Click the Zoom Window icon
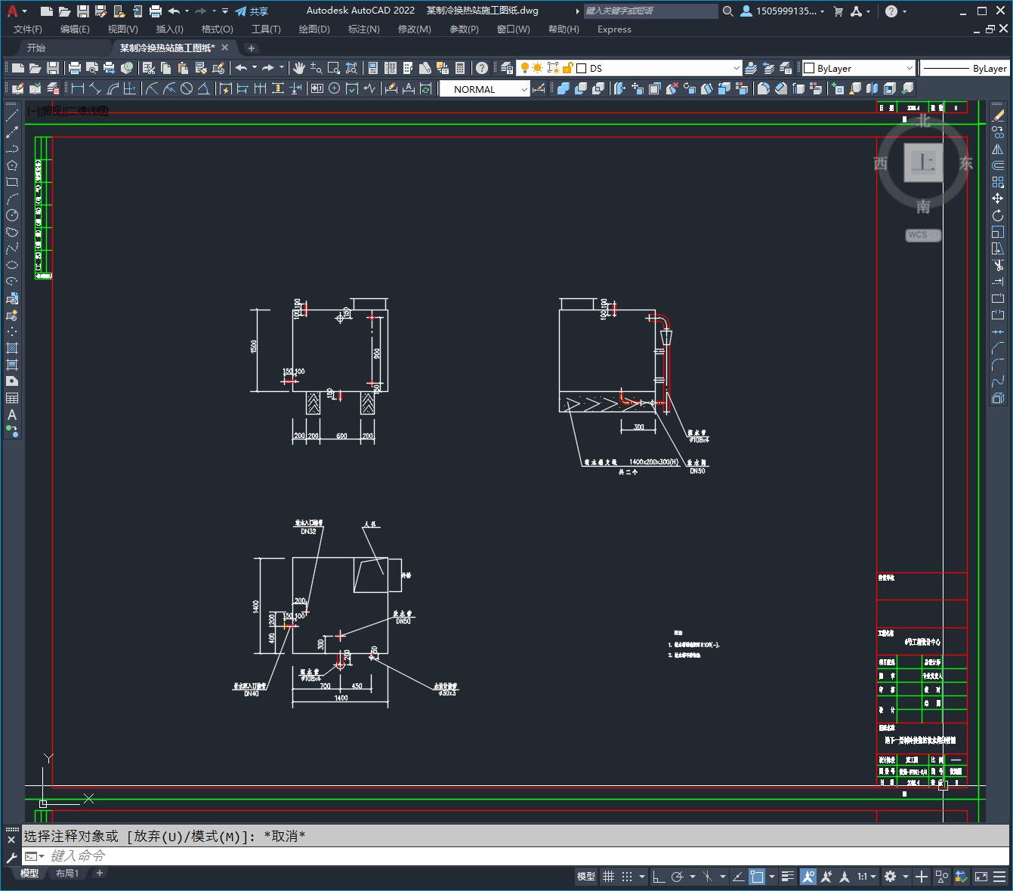 (x=334, y=68)
